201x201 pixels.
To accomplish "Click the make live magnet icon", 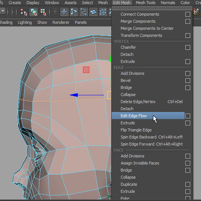I will pos(197,12).
